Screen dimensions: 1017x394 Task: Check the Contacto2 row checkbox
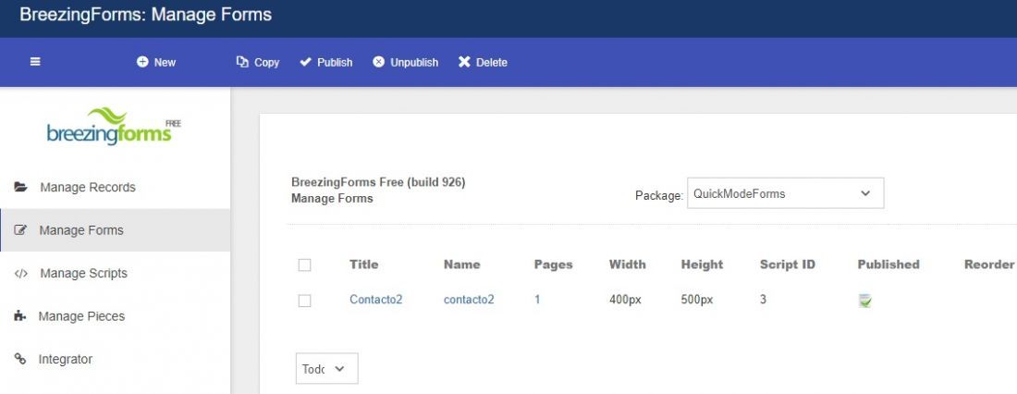[304, 301]
